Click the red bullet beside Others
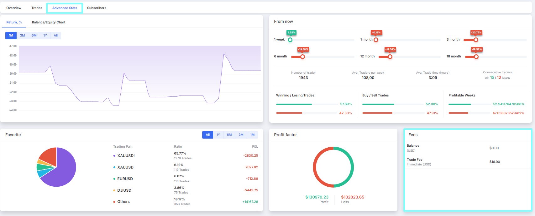 [114, 202]
